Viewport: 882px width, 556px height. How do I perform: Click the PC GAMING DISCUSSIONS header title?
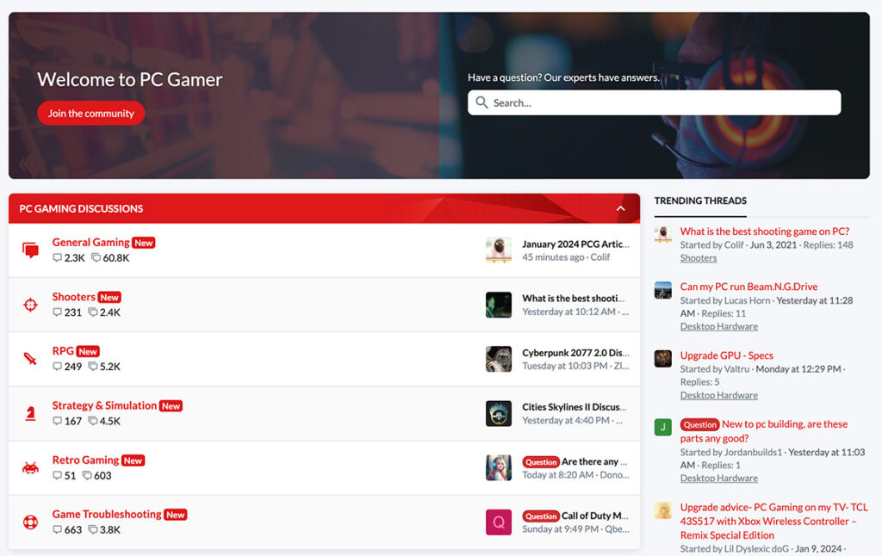tap(81, 208)
